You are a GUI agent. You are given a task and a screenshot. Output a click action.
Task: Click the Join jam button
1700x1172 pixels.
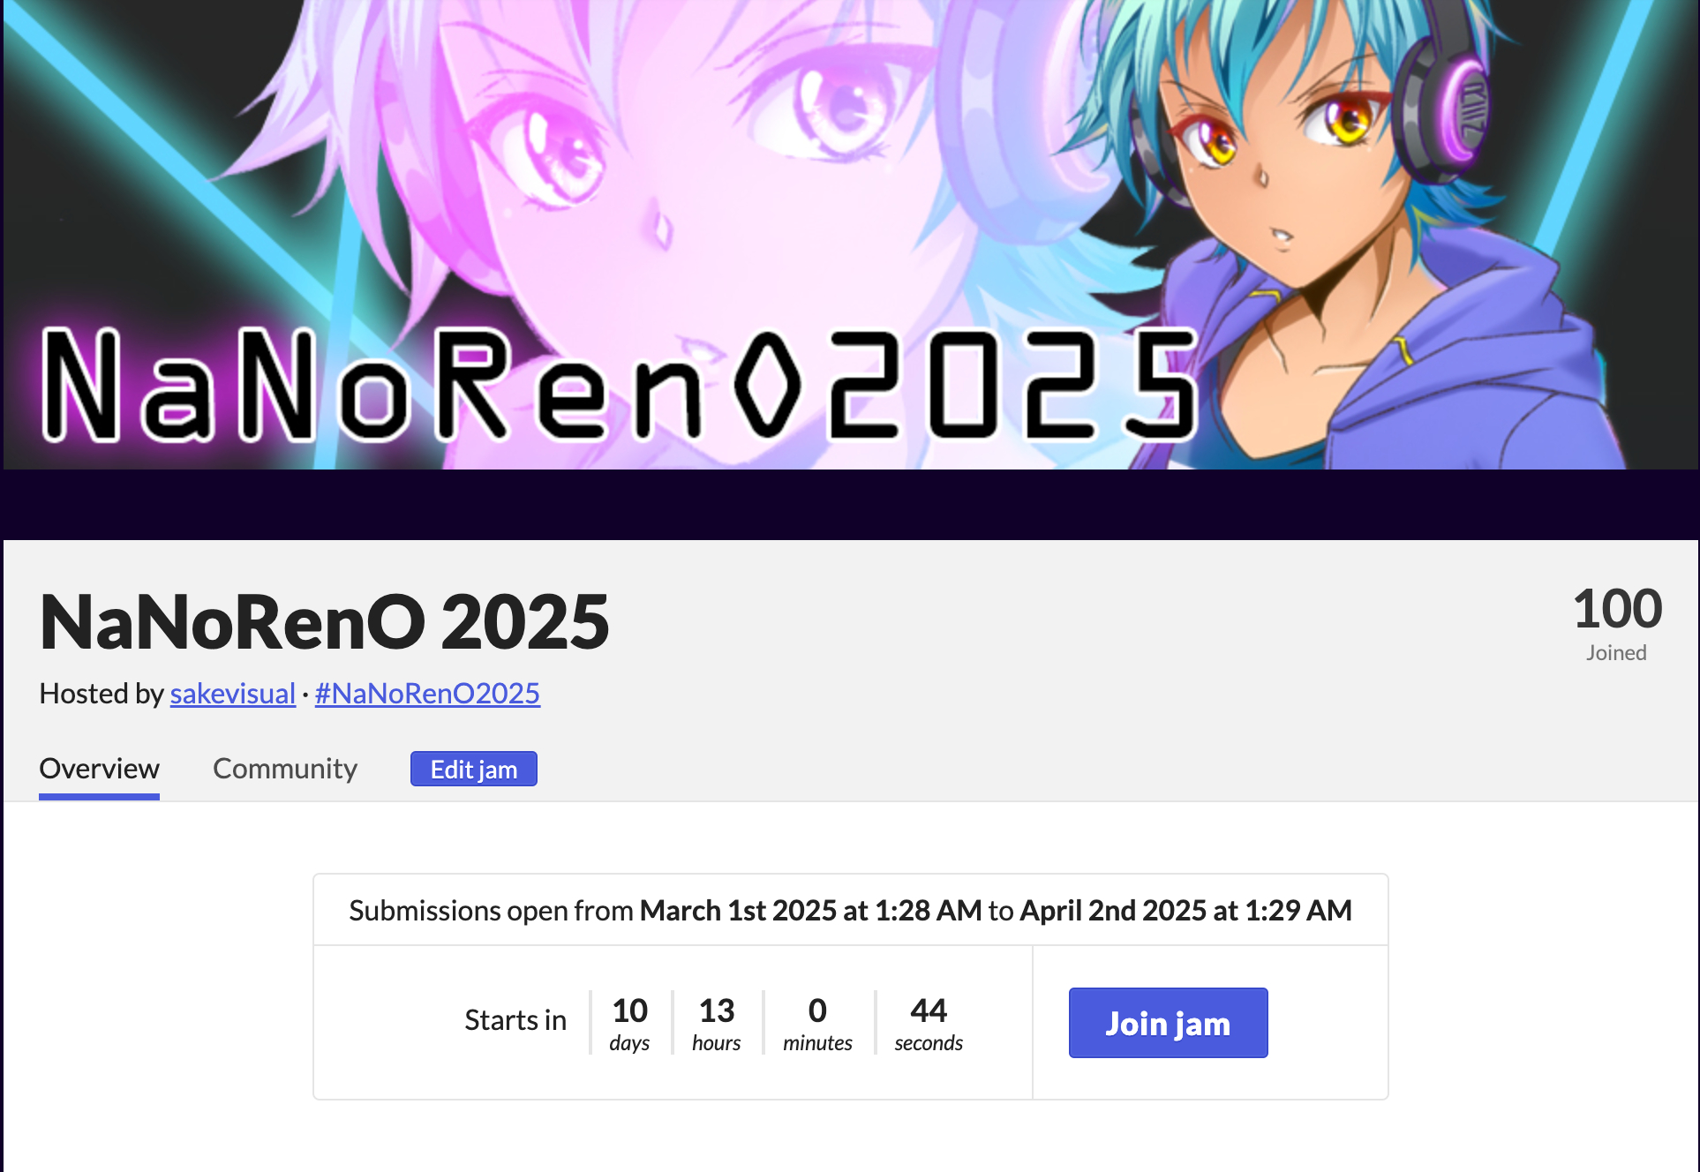point(1168,1023)
